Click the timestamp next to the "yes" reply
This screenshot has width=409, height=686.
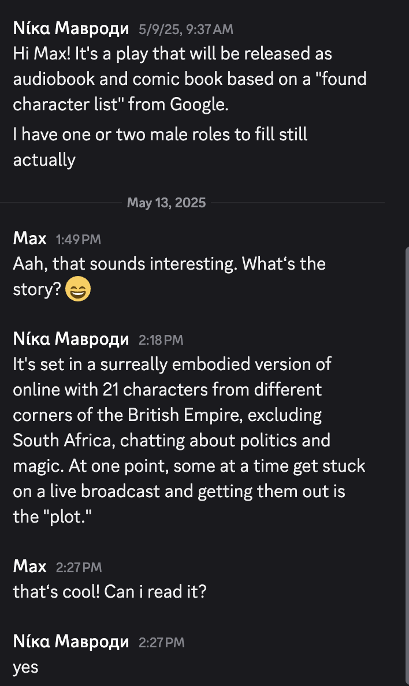[x=162, y=642]
